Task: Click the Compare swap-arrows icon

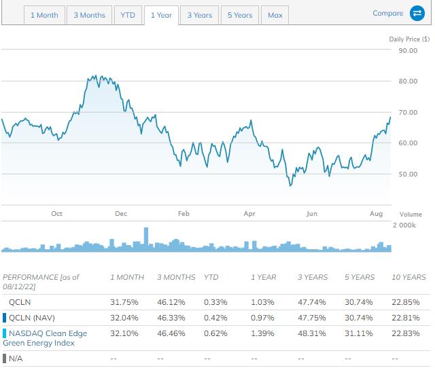Action: click(417, 14)
